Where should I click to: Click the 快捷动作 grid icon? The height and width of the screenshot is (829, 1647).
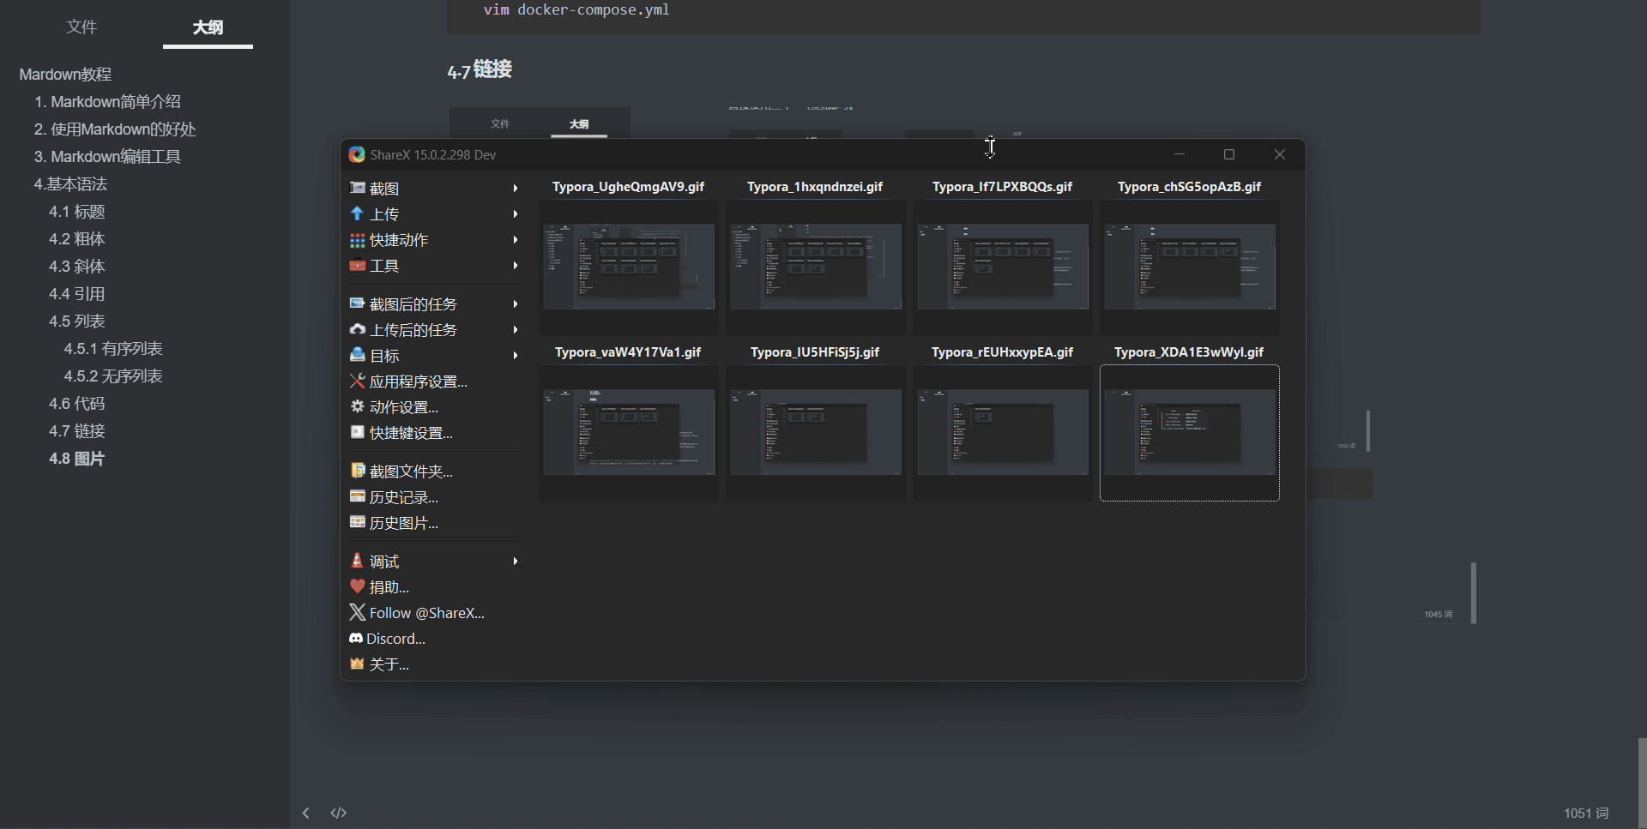(358, 240)
